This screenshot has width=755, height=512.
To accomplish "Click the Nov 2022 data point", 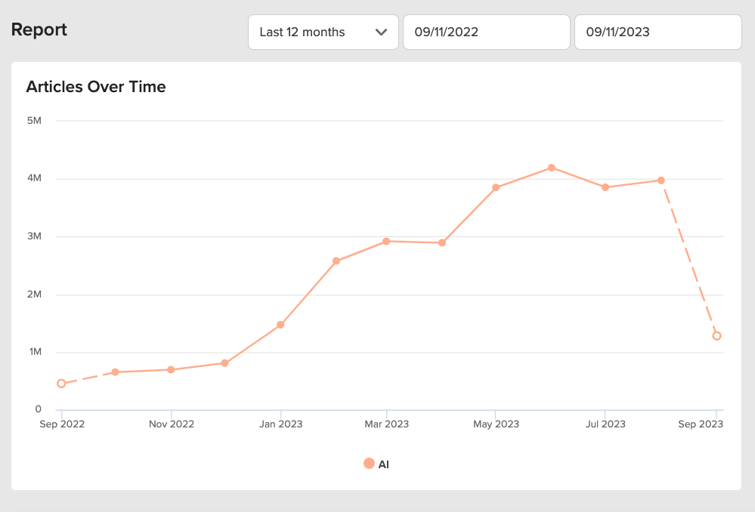I will [x=172, y=369].
